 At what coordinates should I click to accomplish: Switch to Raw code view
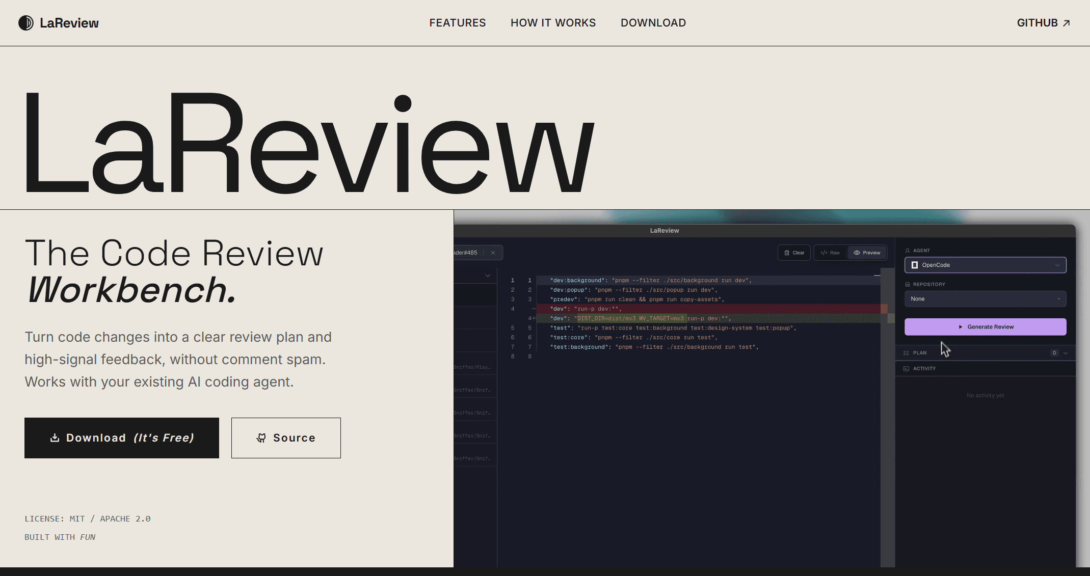(831, 253)
